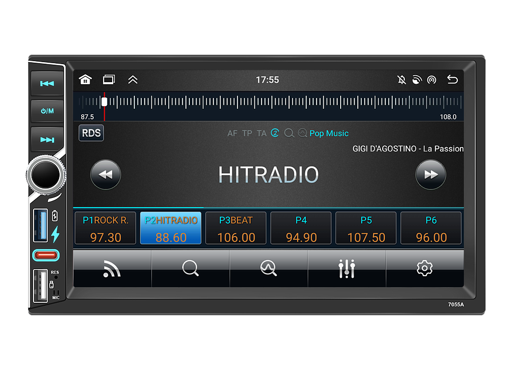Open the recent apps icon
The height and width of the screenshot is (385, 513).
[x=109, y=80]
